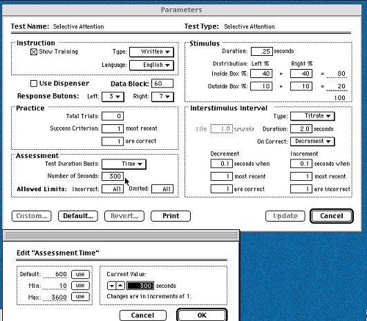Click the Default... button

(78, 216)
